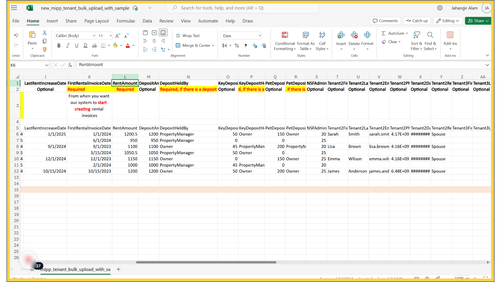The image size is (501, 282).
Task: Open the font name dropdown
Action: pos(94,36)
